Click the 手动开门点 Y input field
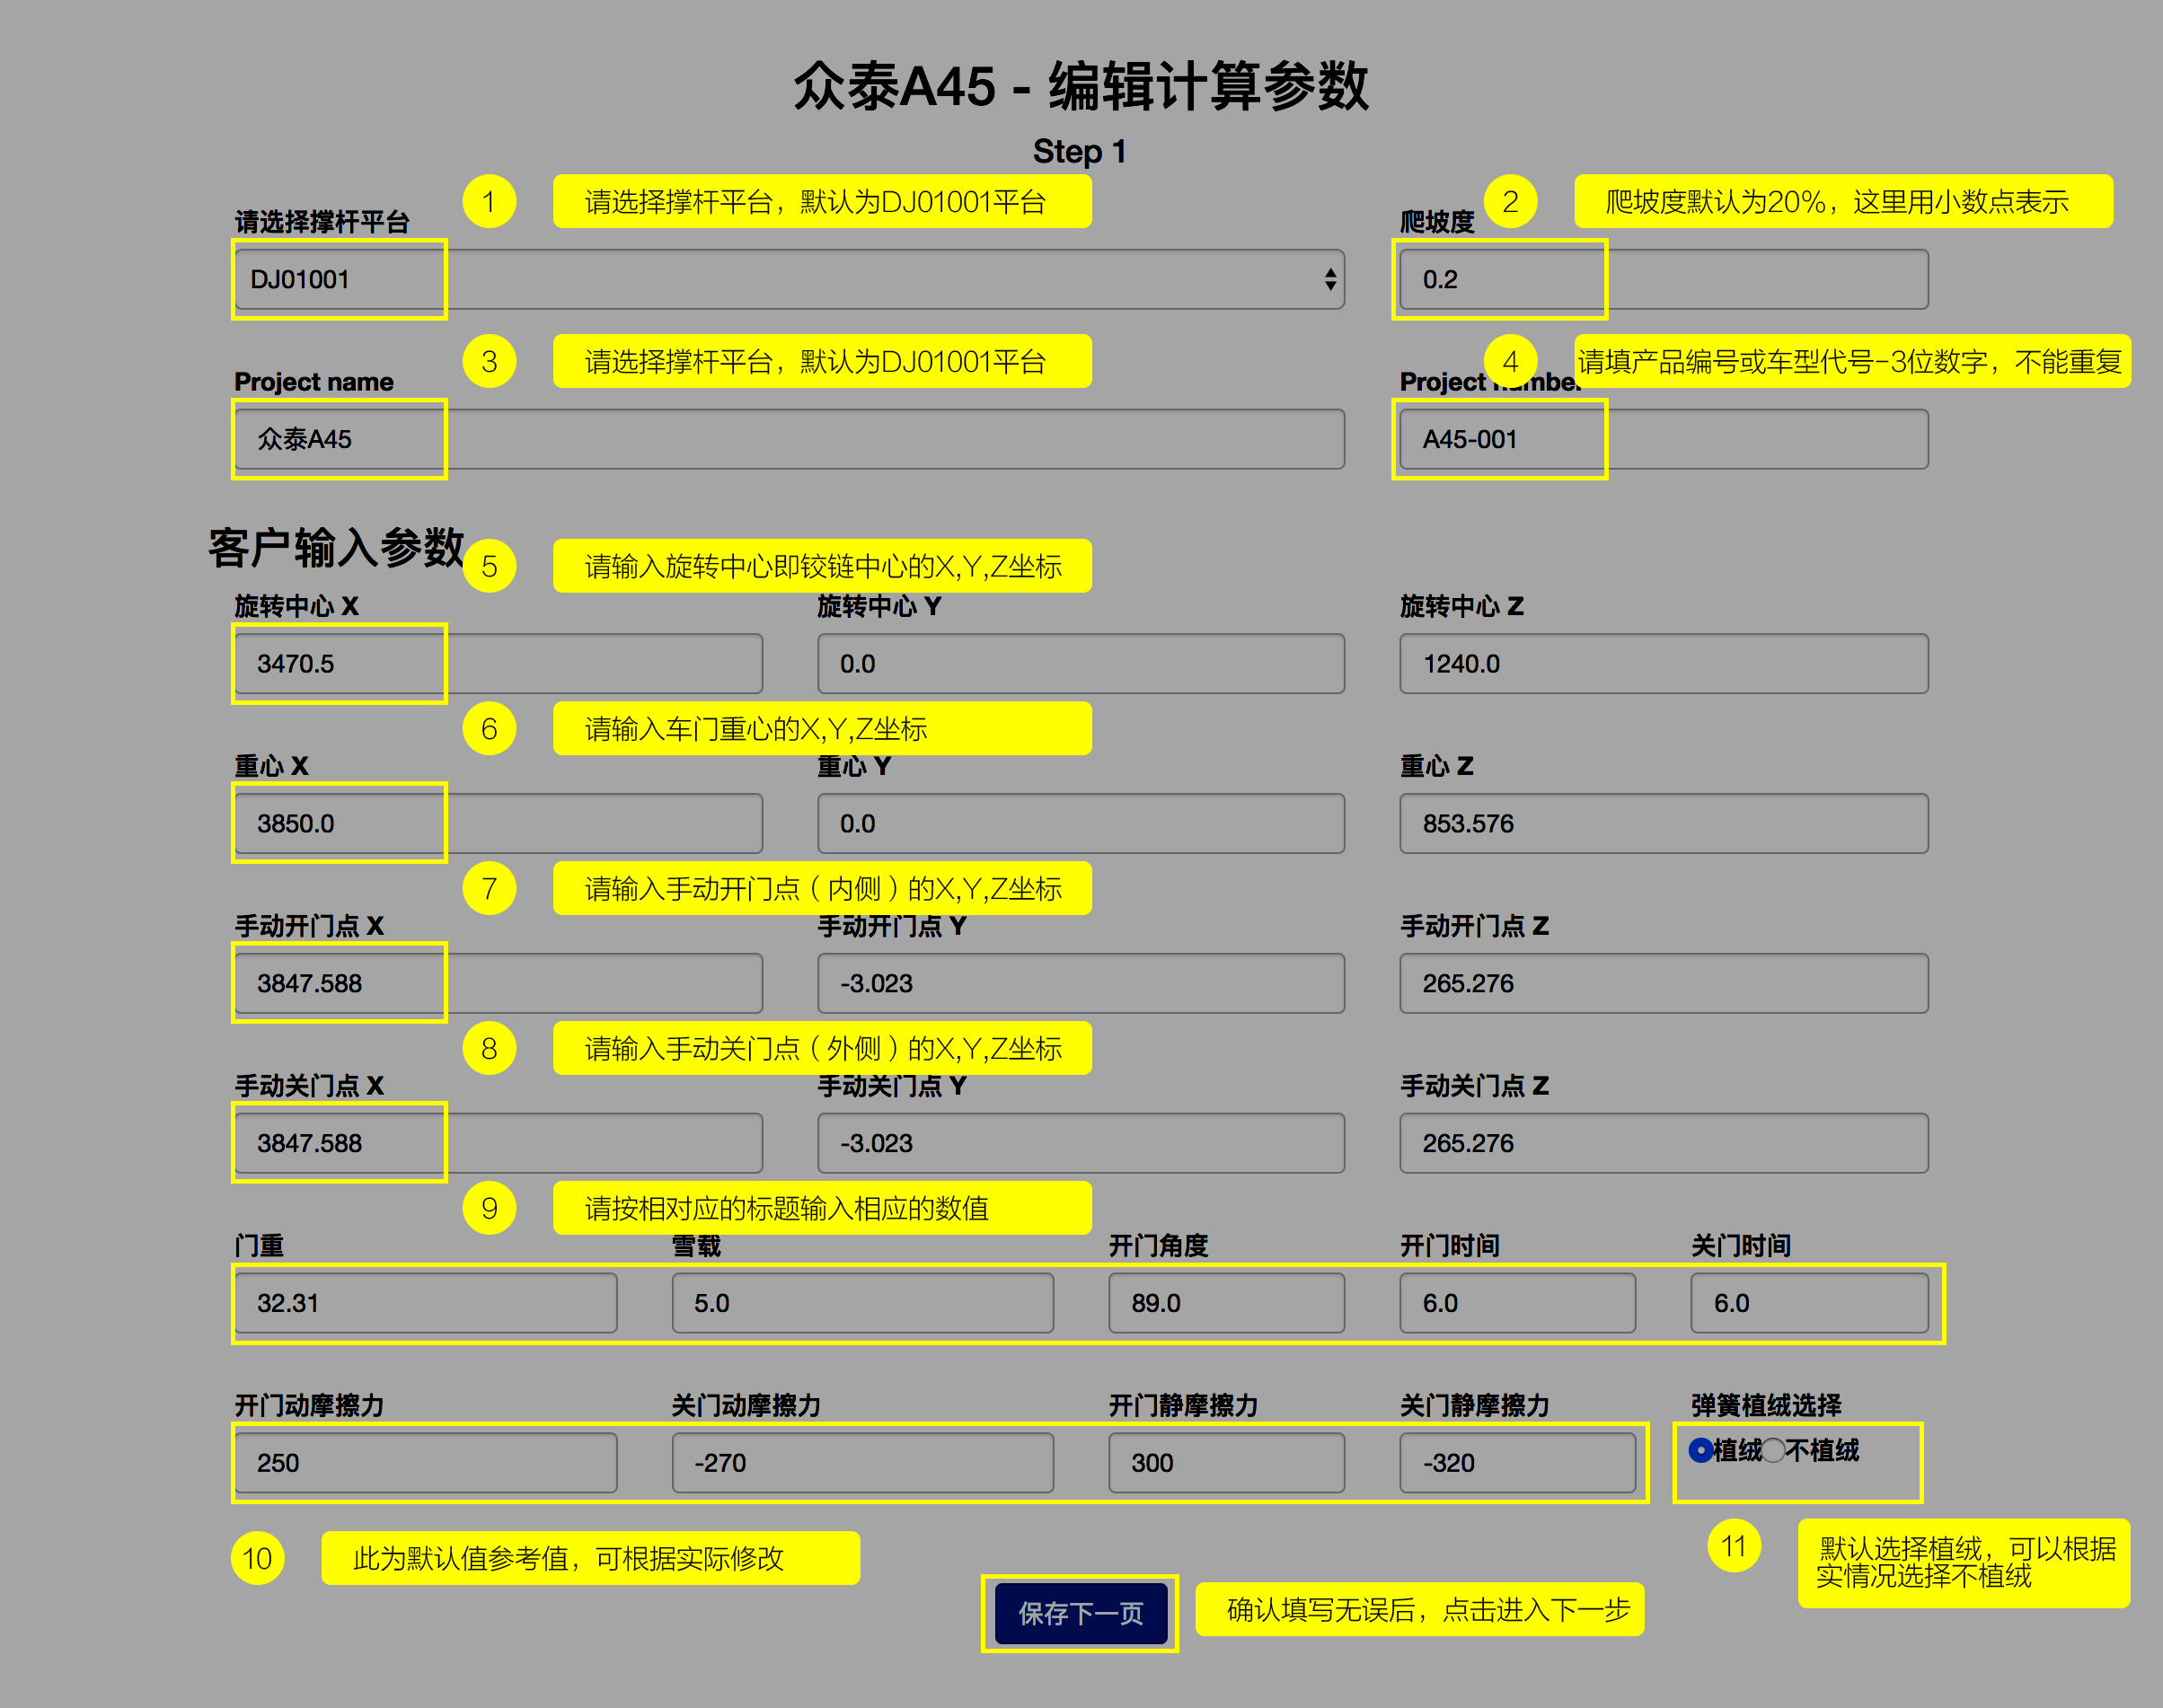The height and width of the screenshot is (1708, 2163). pos(1081,983)
